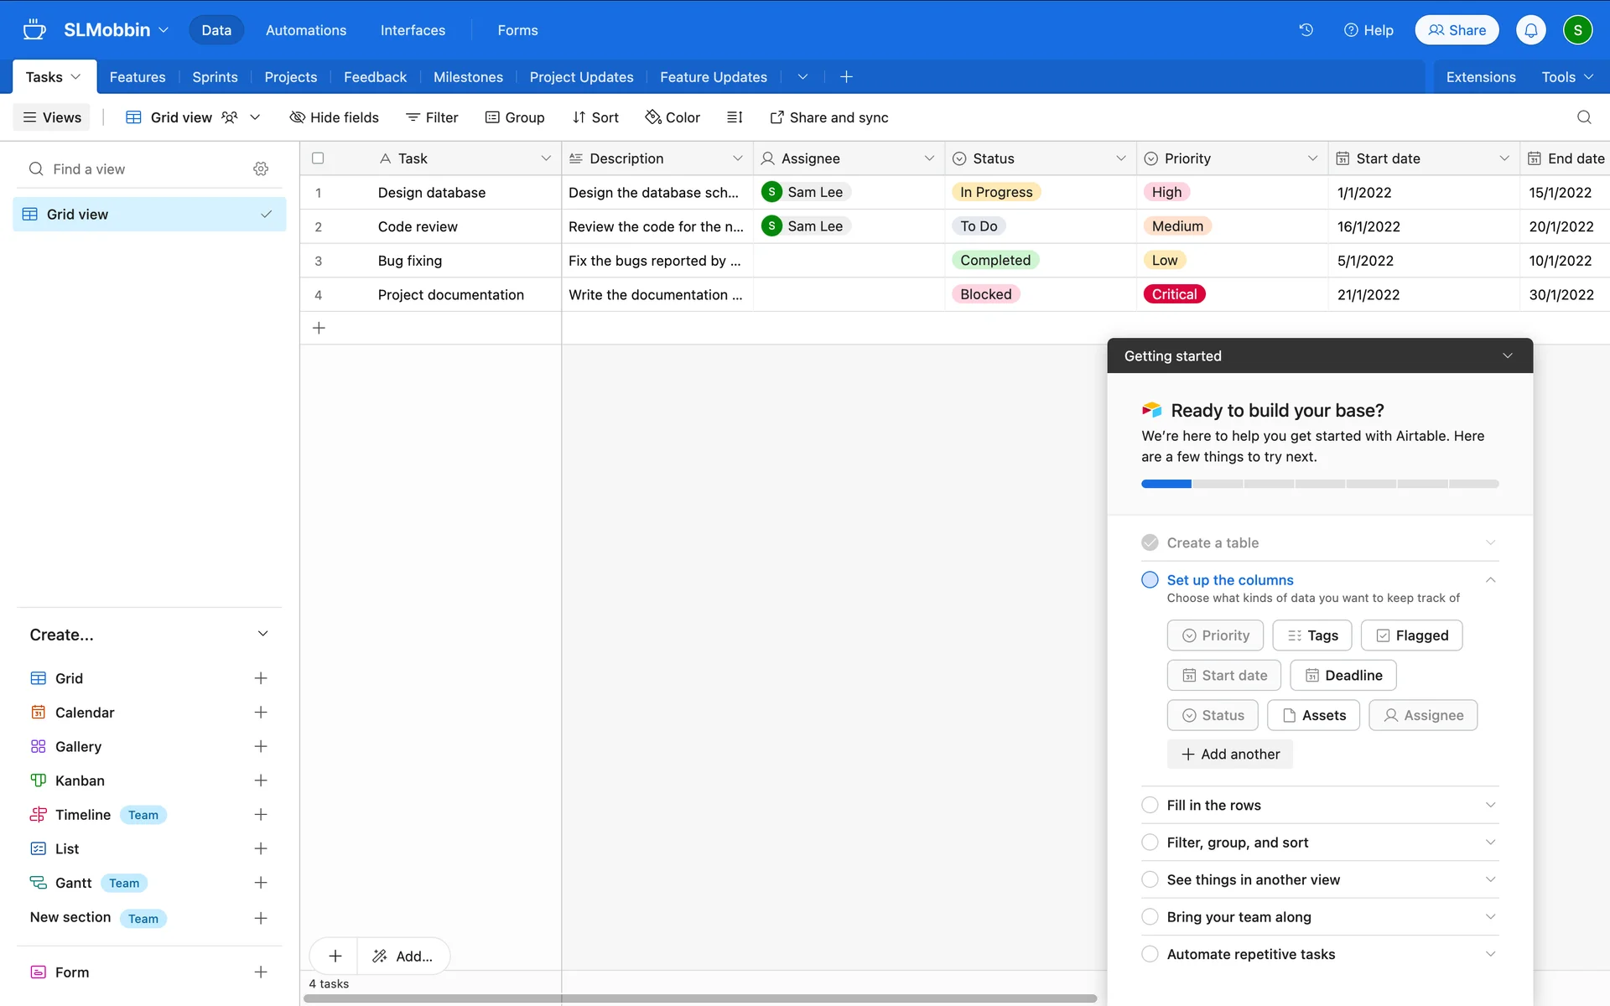Check the Fill in the rows circle

coord(1150,805)
